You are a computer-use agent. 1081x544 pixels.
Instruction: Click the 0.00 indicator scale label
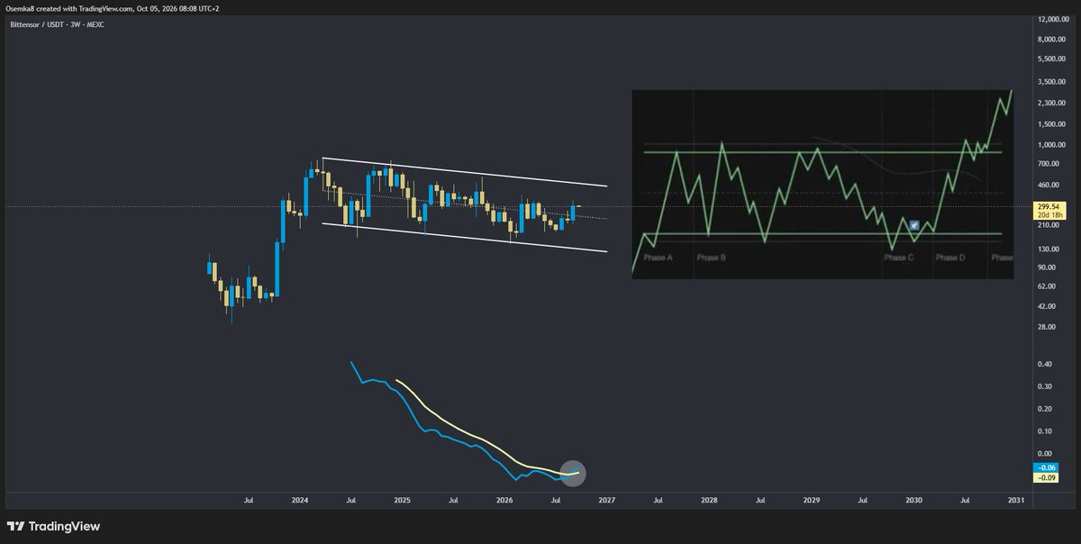pos(1046,454)
